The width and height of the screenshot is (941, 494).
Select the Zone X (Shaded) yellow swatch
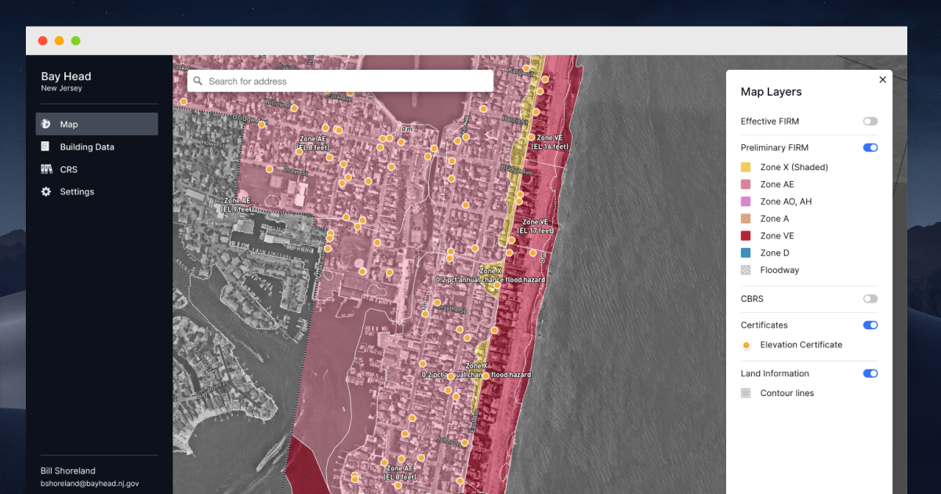point(746,167)
